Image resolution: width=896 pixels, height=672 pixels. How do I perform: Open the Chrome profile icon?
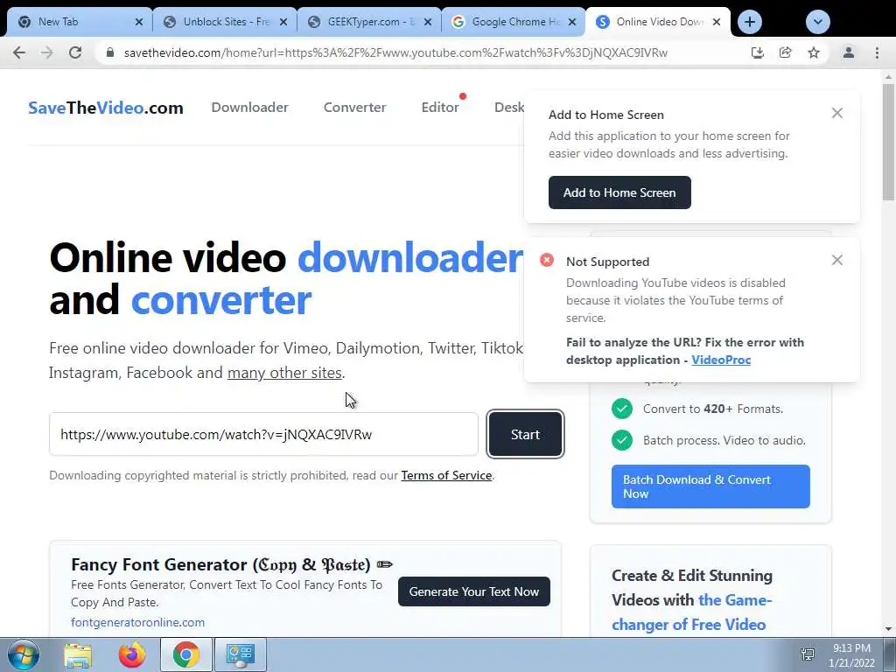click(x=849, y=52)
